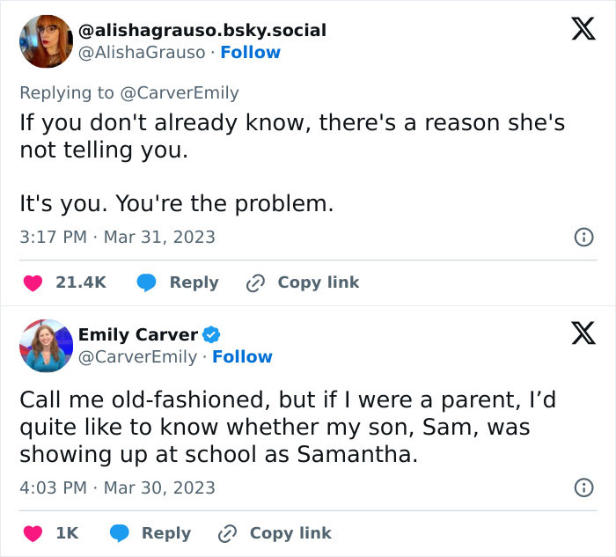Open Emily Carver's profile picture
The width and height of the screenshot is (616, 557).
46,346
